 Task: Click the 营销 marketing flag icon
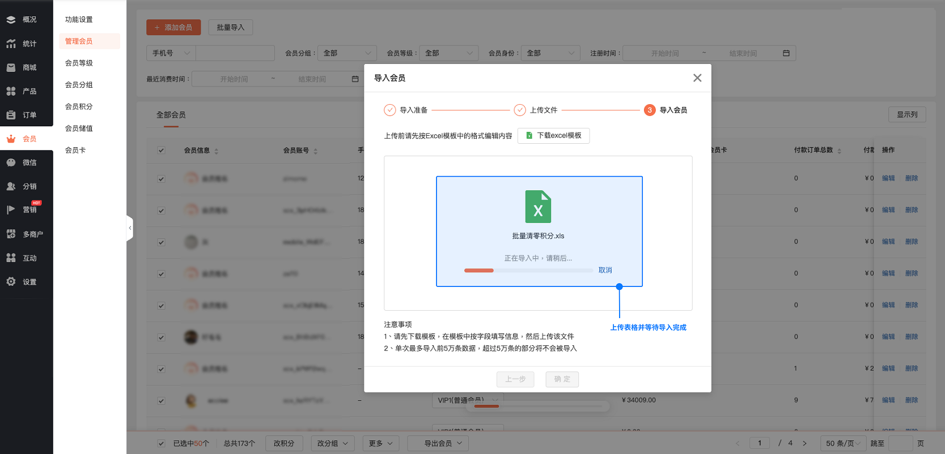[x=11, y=210]
